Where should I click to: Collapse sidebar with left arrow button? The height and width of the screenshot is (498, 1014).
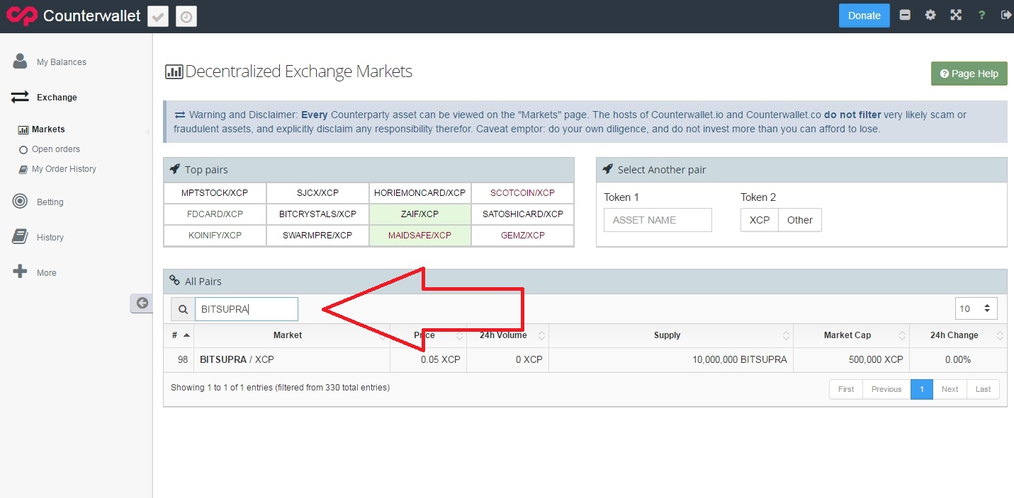coord(142,303)
